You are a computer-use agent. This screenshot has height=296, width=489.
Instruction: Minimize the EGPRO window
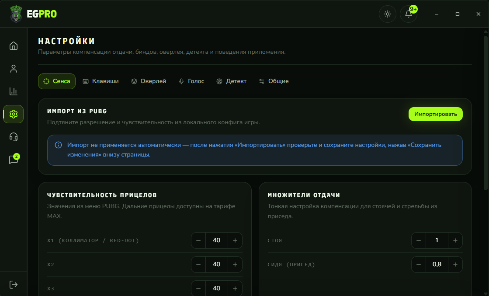click(x=437, y=14)
